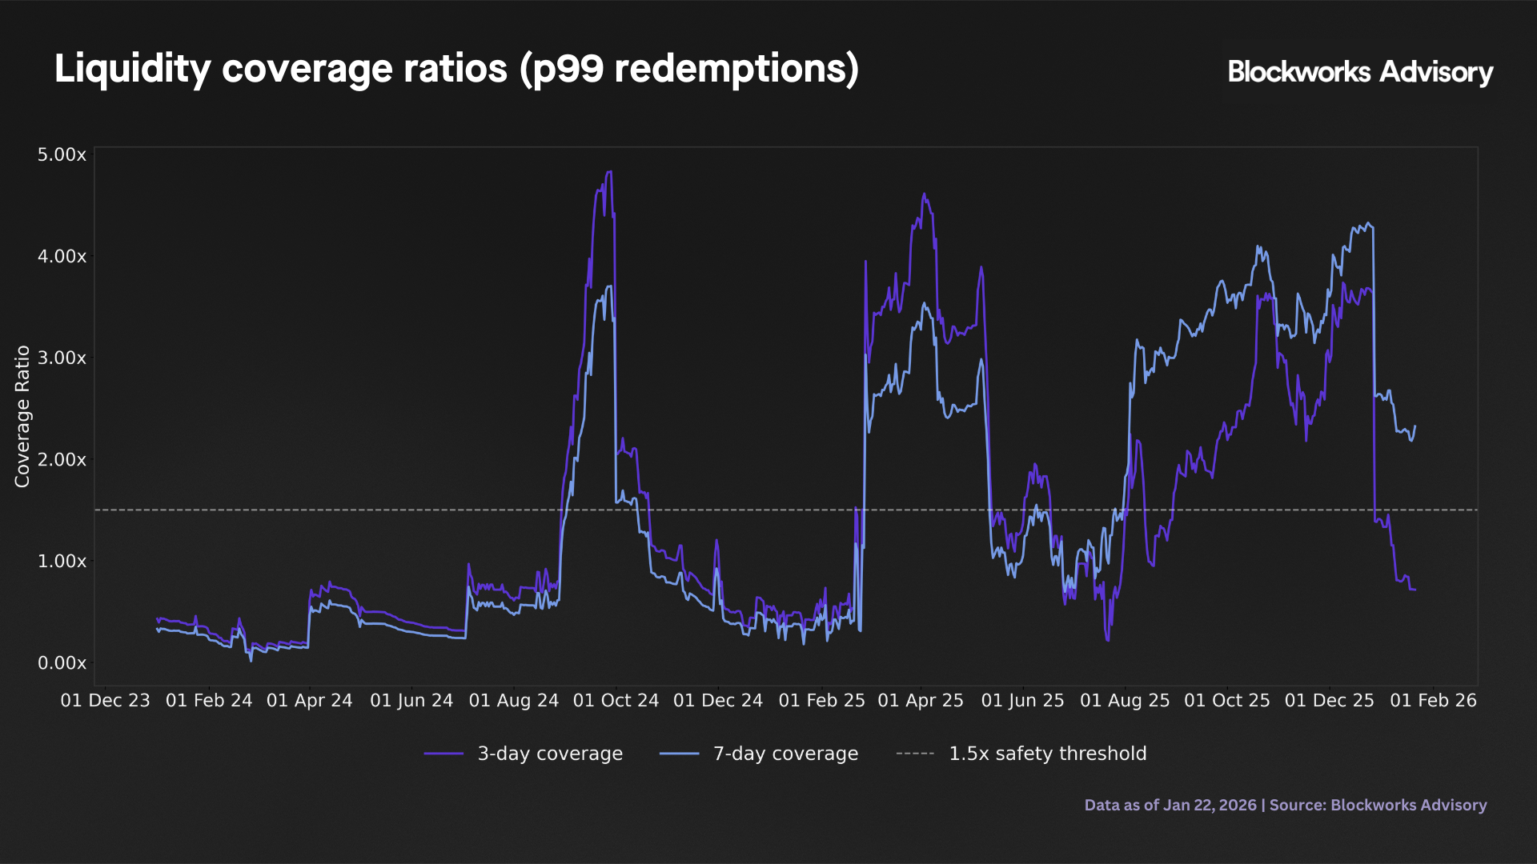This screenshot has height=864, width=1537.
Task: Click the Coverage Ratio y-axis label
Action: pos(22,416)
